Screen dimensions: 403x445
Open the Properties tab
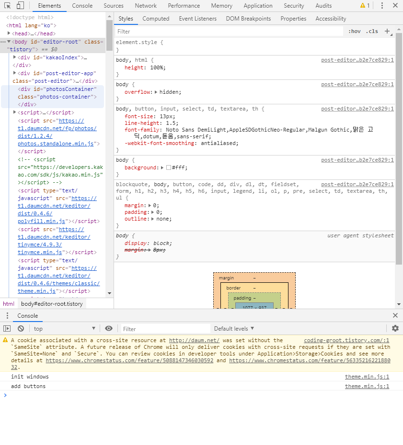(293, 19)
